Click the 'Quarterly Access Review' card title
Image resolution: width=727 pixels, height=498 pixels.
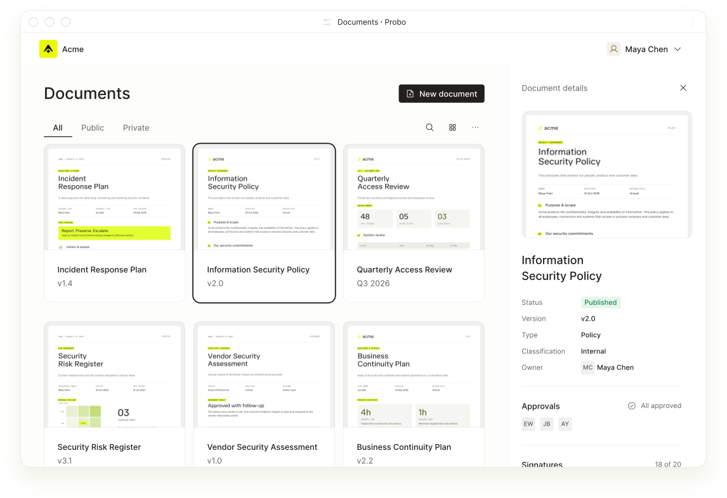click(x=404, y=270)
